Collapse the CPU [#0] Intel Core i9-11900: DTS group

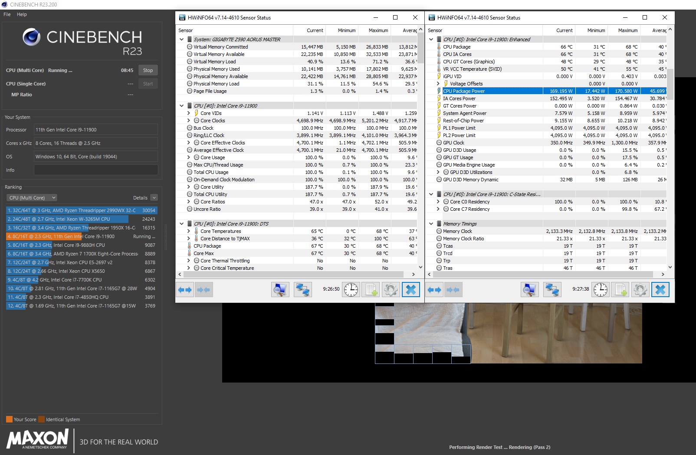point(181,224)
